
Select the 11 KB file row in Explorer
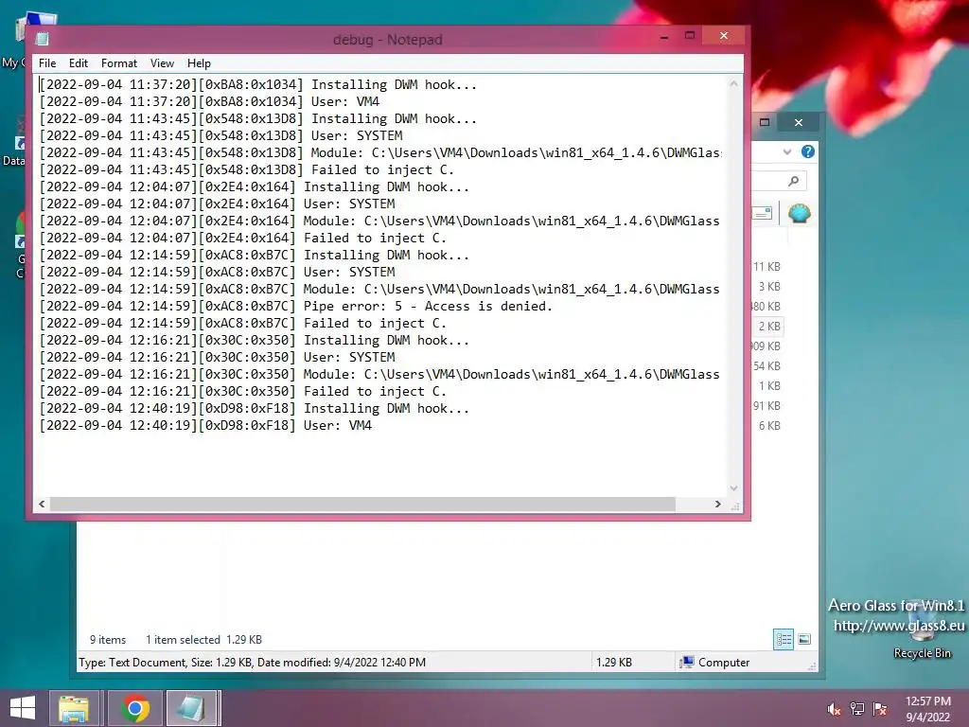tap(766, 266)
